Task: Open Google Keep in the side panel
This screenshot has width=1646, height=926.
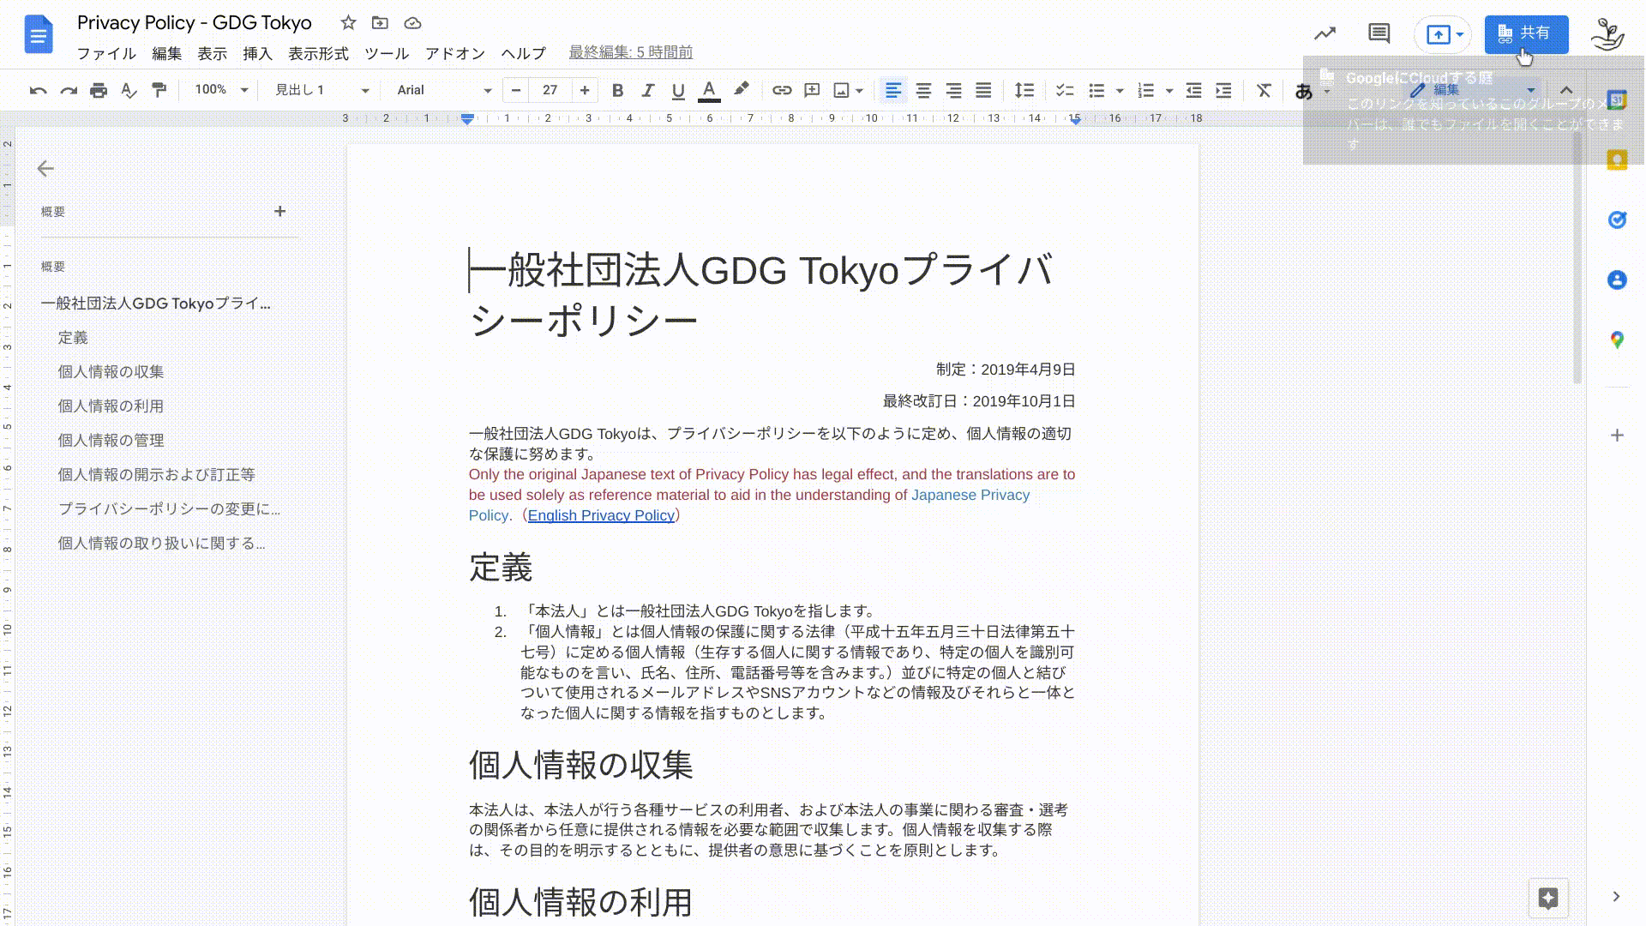Action: (1617, 160)
